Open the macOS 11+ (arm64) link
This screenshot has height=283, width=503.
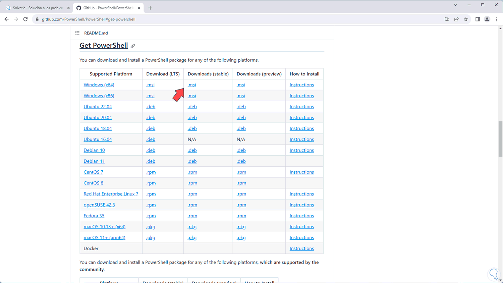(105, 238)
